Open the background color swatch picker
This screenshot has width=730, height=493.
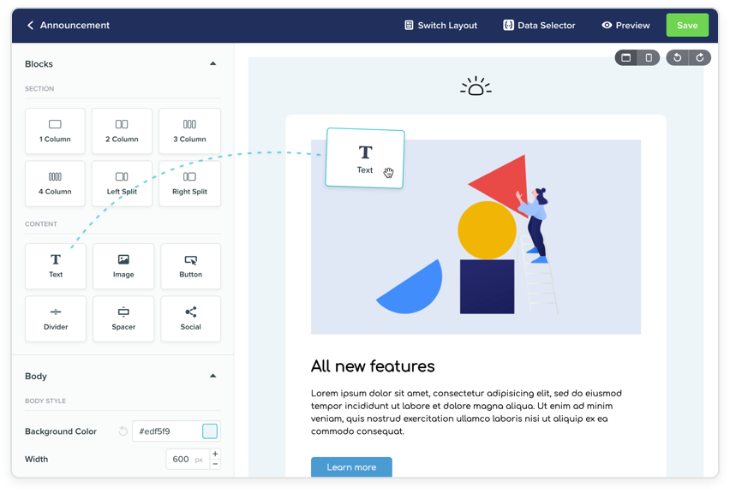(210, 431)
